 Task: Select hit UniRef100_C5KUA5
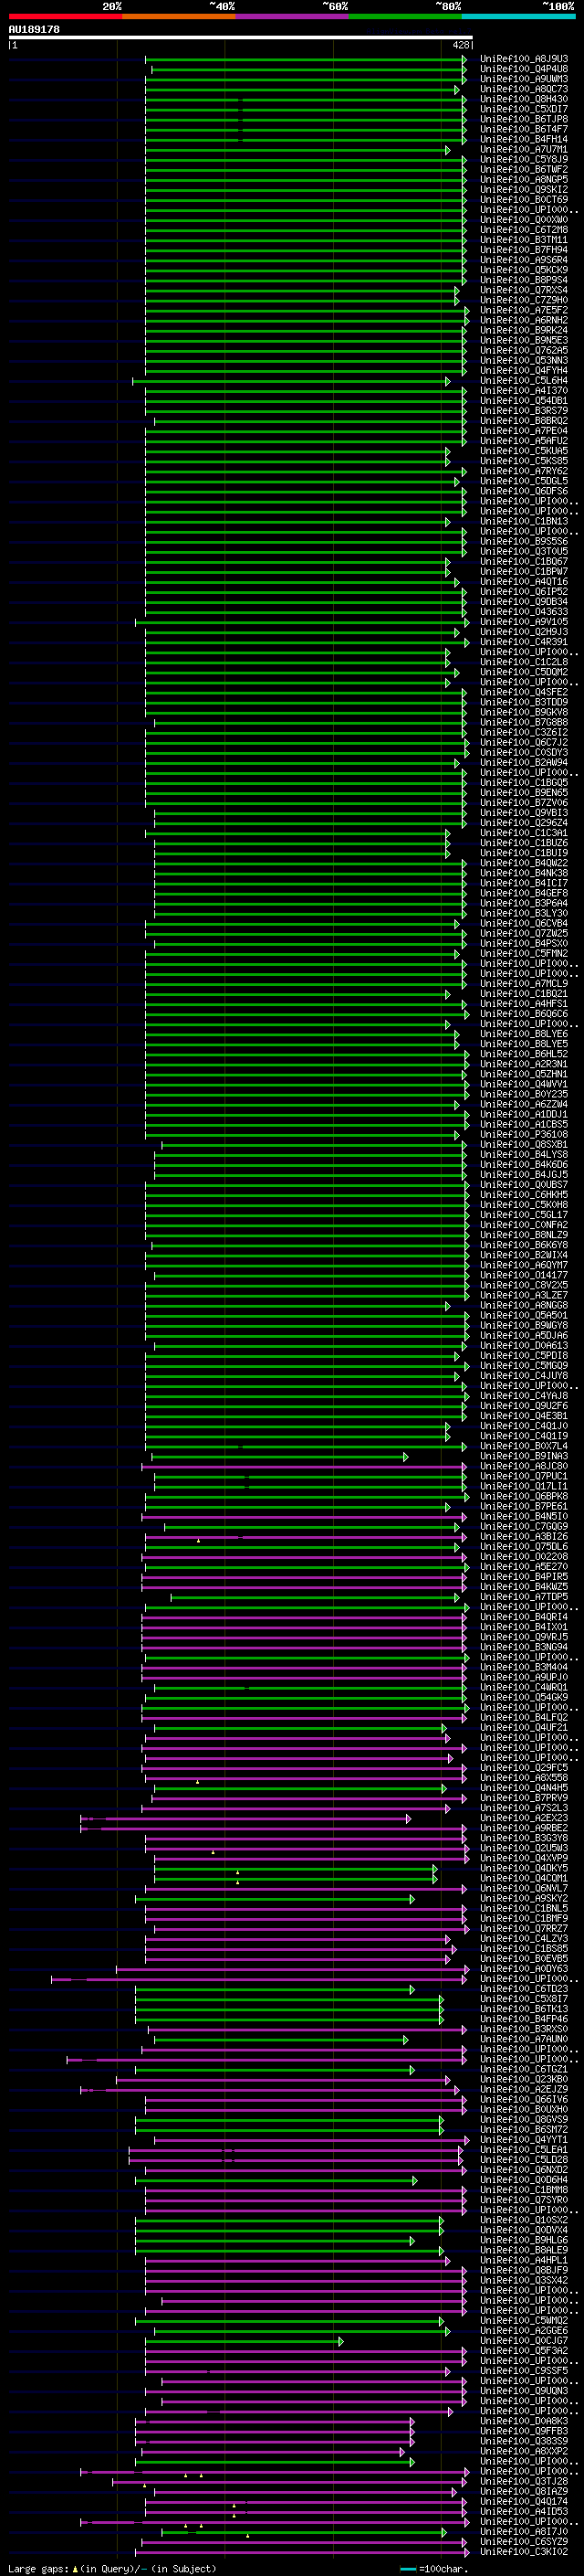point(524,451)
